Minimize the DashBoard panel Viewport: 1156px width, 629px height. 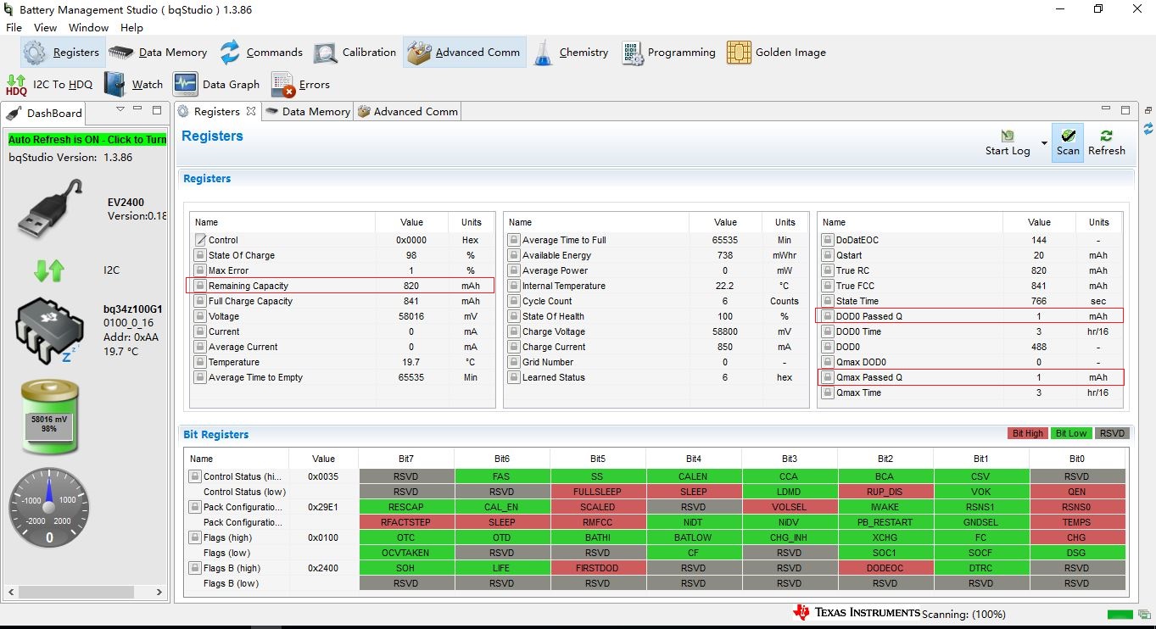(x=138, y=109)
